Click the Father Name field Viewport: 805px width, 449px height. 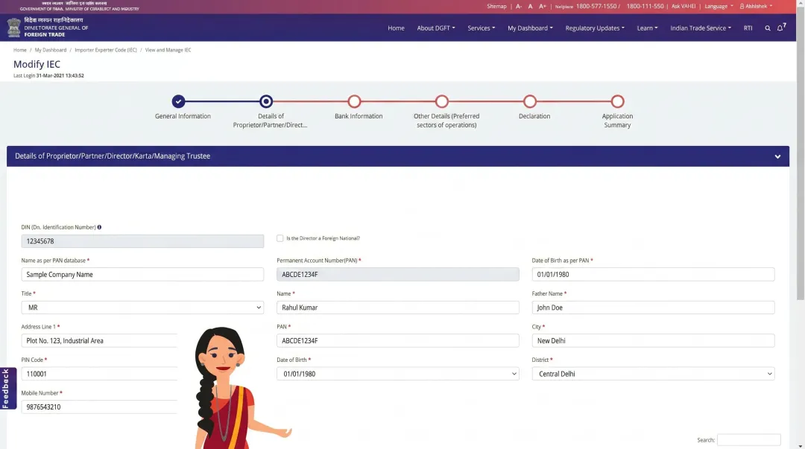653,308
